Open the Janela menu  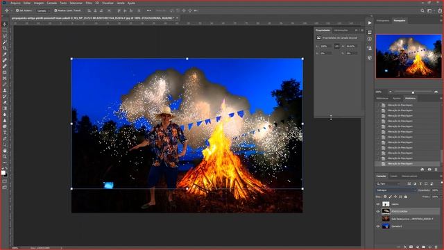pos(121,3)
